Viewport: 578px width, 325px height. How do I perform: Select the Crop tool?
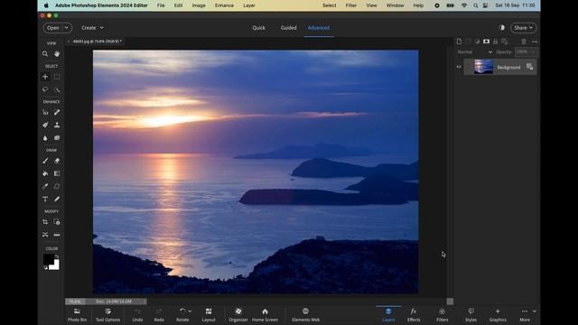pyautogui.click(x=45, y=222)
